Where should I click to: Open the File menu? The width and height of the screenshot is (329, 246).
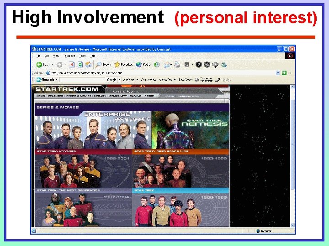click(x=38, y=56)
